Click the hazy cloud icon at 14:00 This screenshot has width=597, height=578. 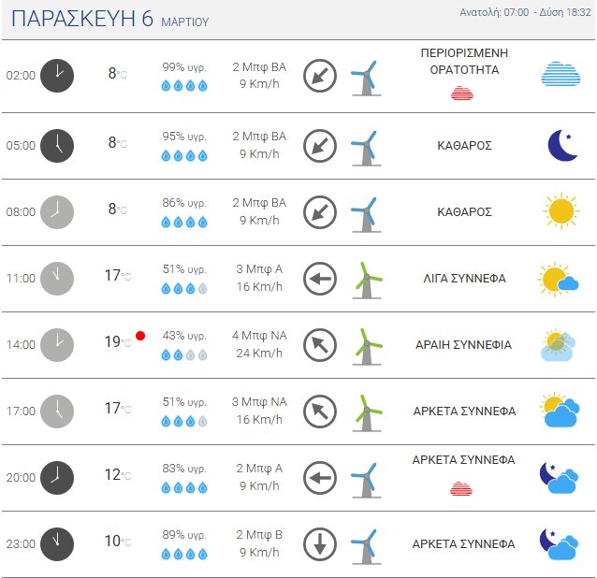click(x=561, y=344)
